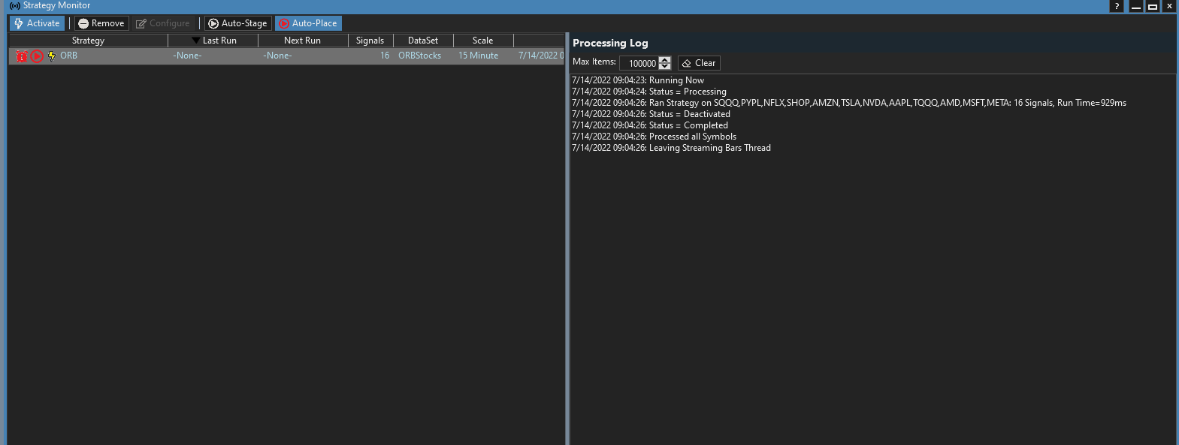The image size is (1179, 445).
Task: Increase Max Items with the up arrow
Action: tap(664, 60)
